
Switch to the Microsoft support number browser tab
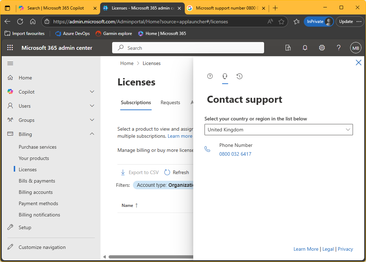coord(226,8)
